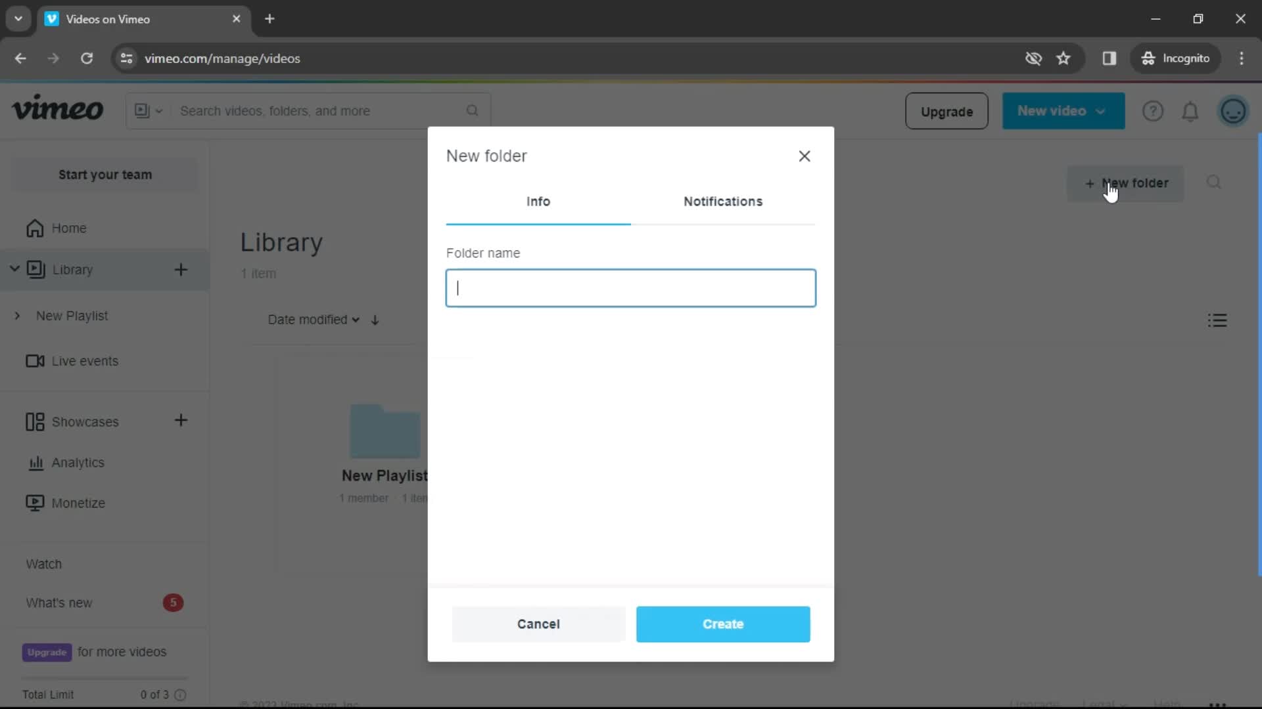Open the notifications bell
1262x709 pixels.
click(x=1190, y=112)
